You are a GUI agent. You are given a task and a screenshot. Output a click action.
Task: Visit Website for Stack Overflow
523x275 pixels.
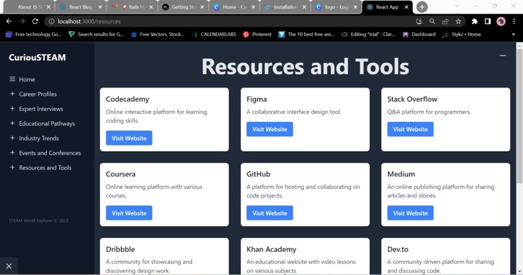coord(410,129)
